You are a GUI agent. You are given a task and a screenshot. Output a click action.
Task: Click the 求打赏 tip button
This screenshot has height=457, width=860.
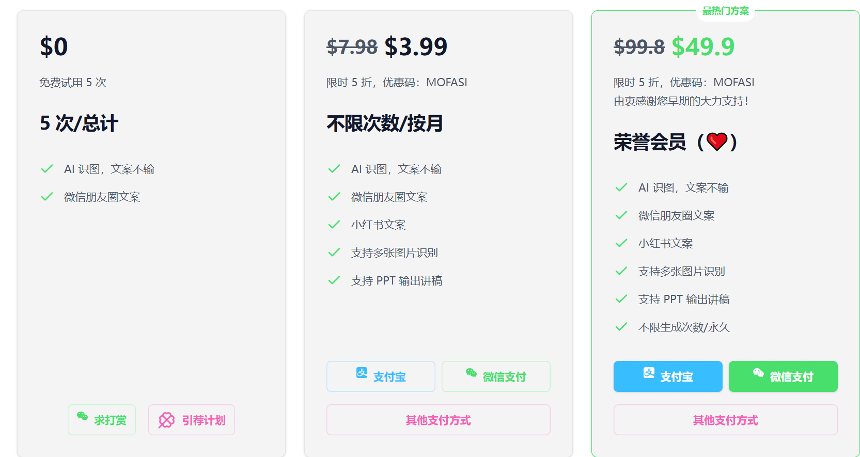(102, 420)
